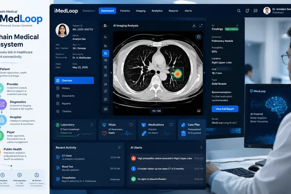Click the red warning icon on nodule alert
This screenshot has height=194, width=291.
(x=133, y=159)
